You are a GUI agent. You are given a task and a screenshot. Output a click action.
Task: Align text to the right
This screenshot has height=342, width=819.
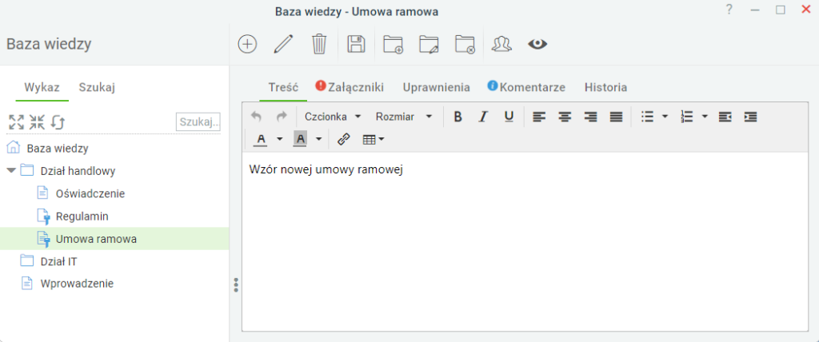point(590,117)
